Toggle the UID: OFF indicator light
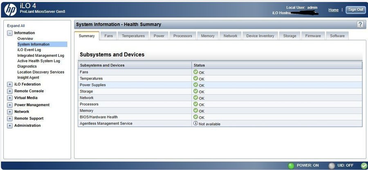Image resolution: width=368 pixels, height=170 pixels. 332,166
